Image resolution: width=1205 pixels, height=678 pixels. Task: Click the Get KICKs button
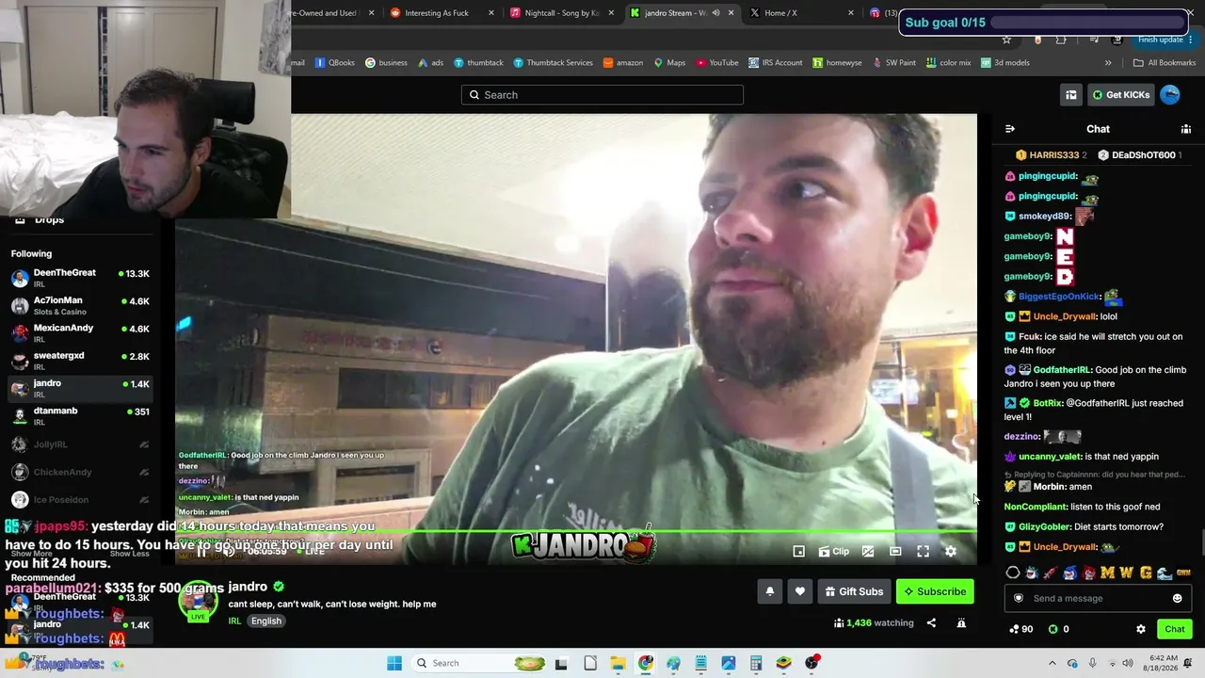click(x=1120, y=95)
